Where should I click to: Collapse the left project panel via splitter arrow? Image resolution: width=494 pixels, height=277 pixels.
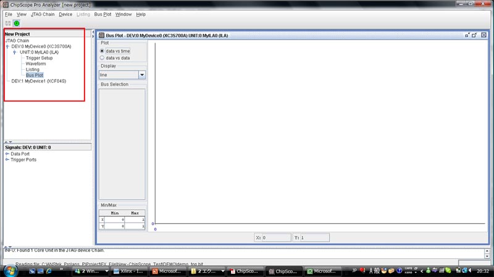point(93,32)
